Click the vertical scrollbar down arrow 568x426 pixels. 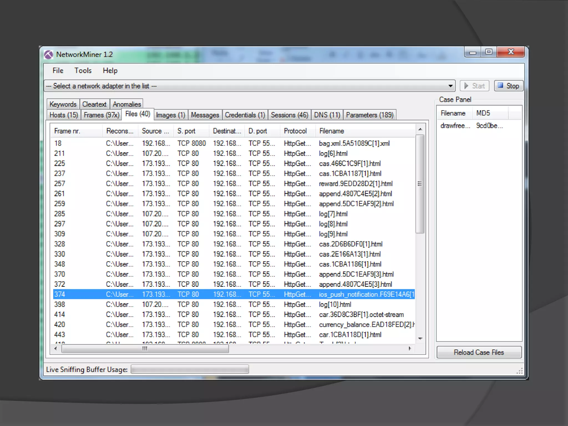(x=420, y=338)
